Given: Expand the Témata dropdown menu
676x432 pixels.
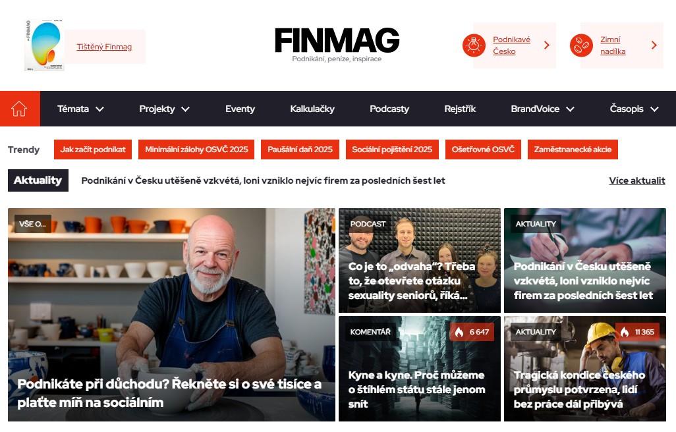Looking at the screenshot, I should tap(80, 109).
